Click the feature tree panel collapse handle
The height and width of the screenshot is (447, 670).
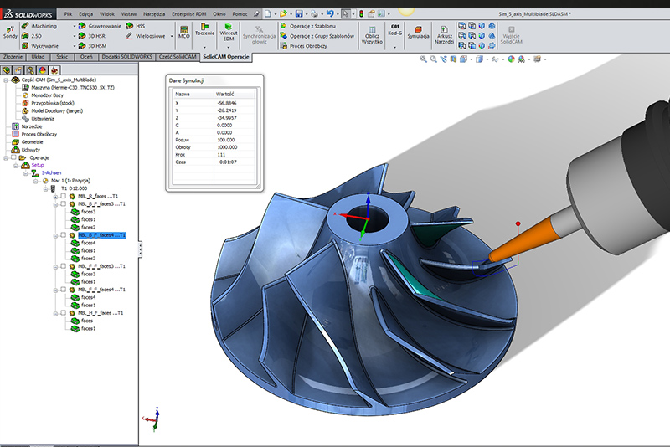(x=140, y=249)
